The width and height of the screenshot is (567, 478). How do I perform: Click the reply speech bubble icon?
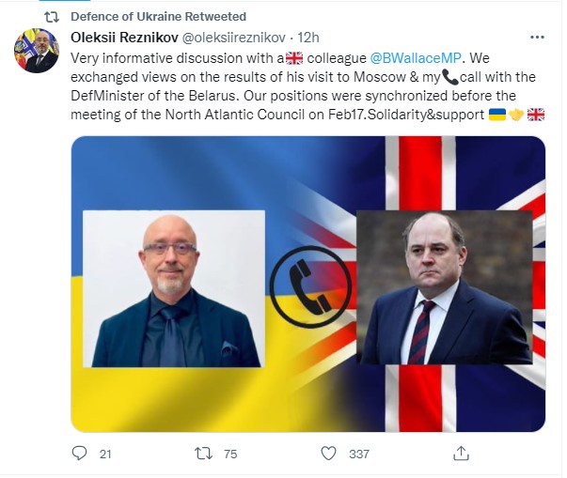click(79, 453)
